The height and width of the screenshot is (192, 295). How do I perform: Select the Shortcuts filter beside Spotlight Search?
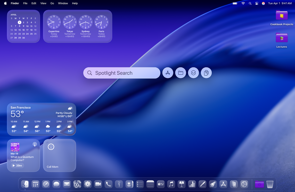click(x=193, y=73)
